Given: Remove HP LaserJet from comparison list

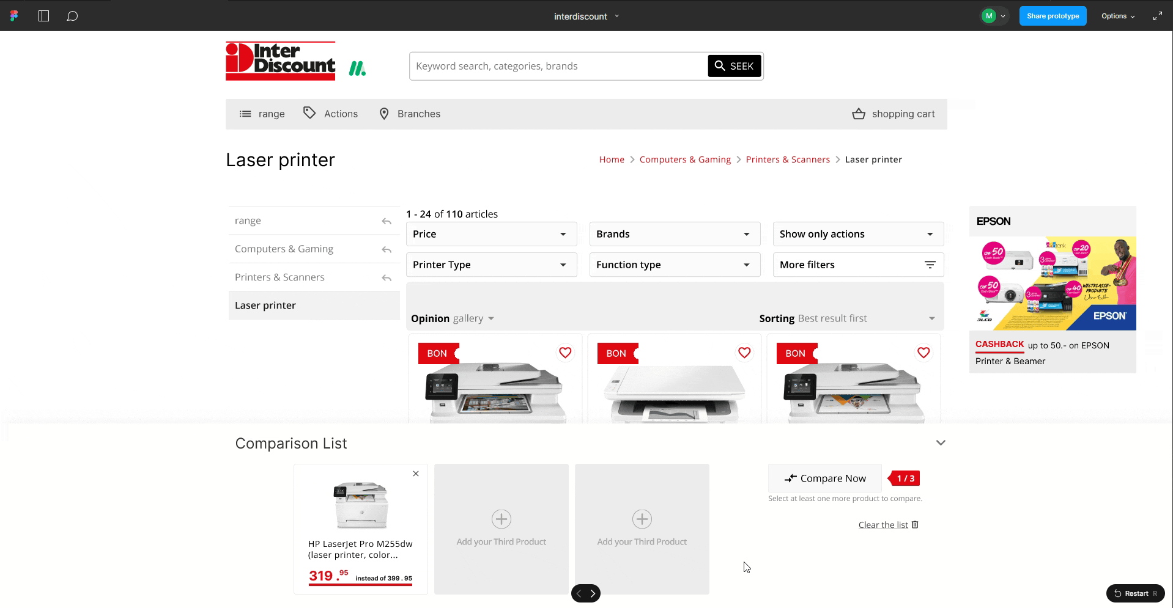Looking at the screenshot, I should tap(416, 474).
